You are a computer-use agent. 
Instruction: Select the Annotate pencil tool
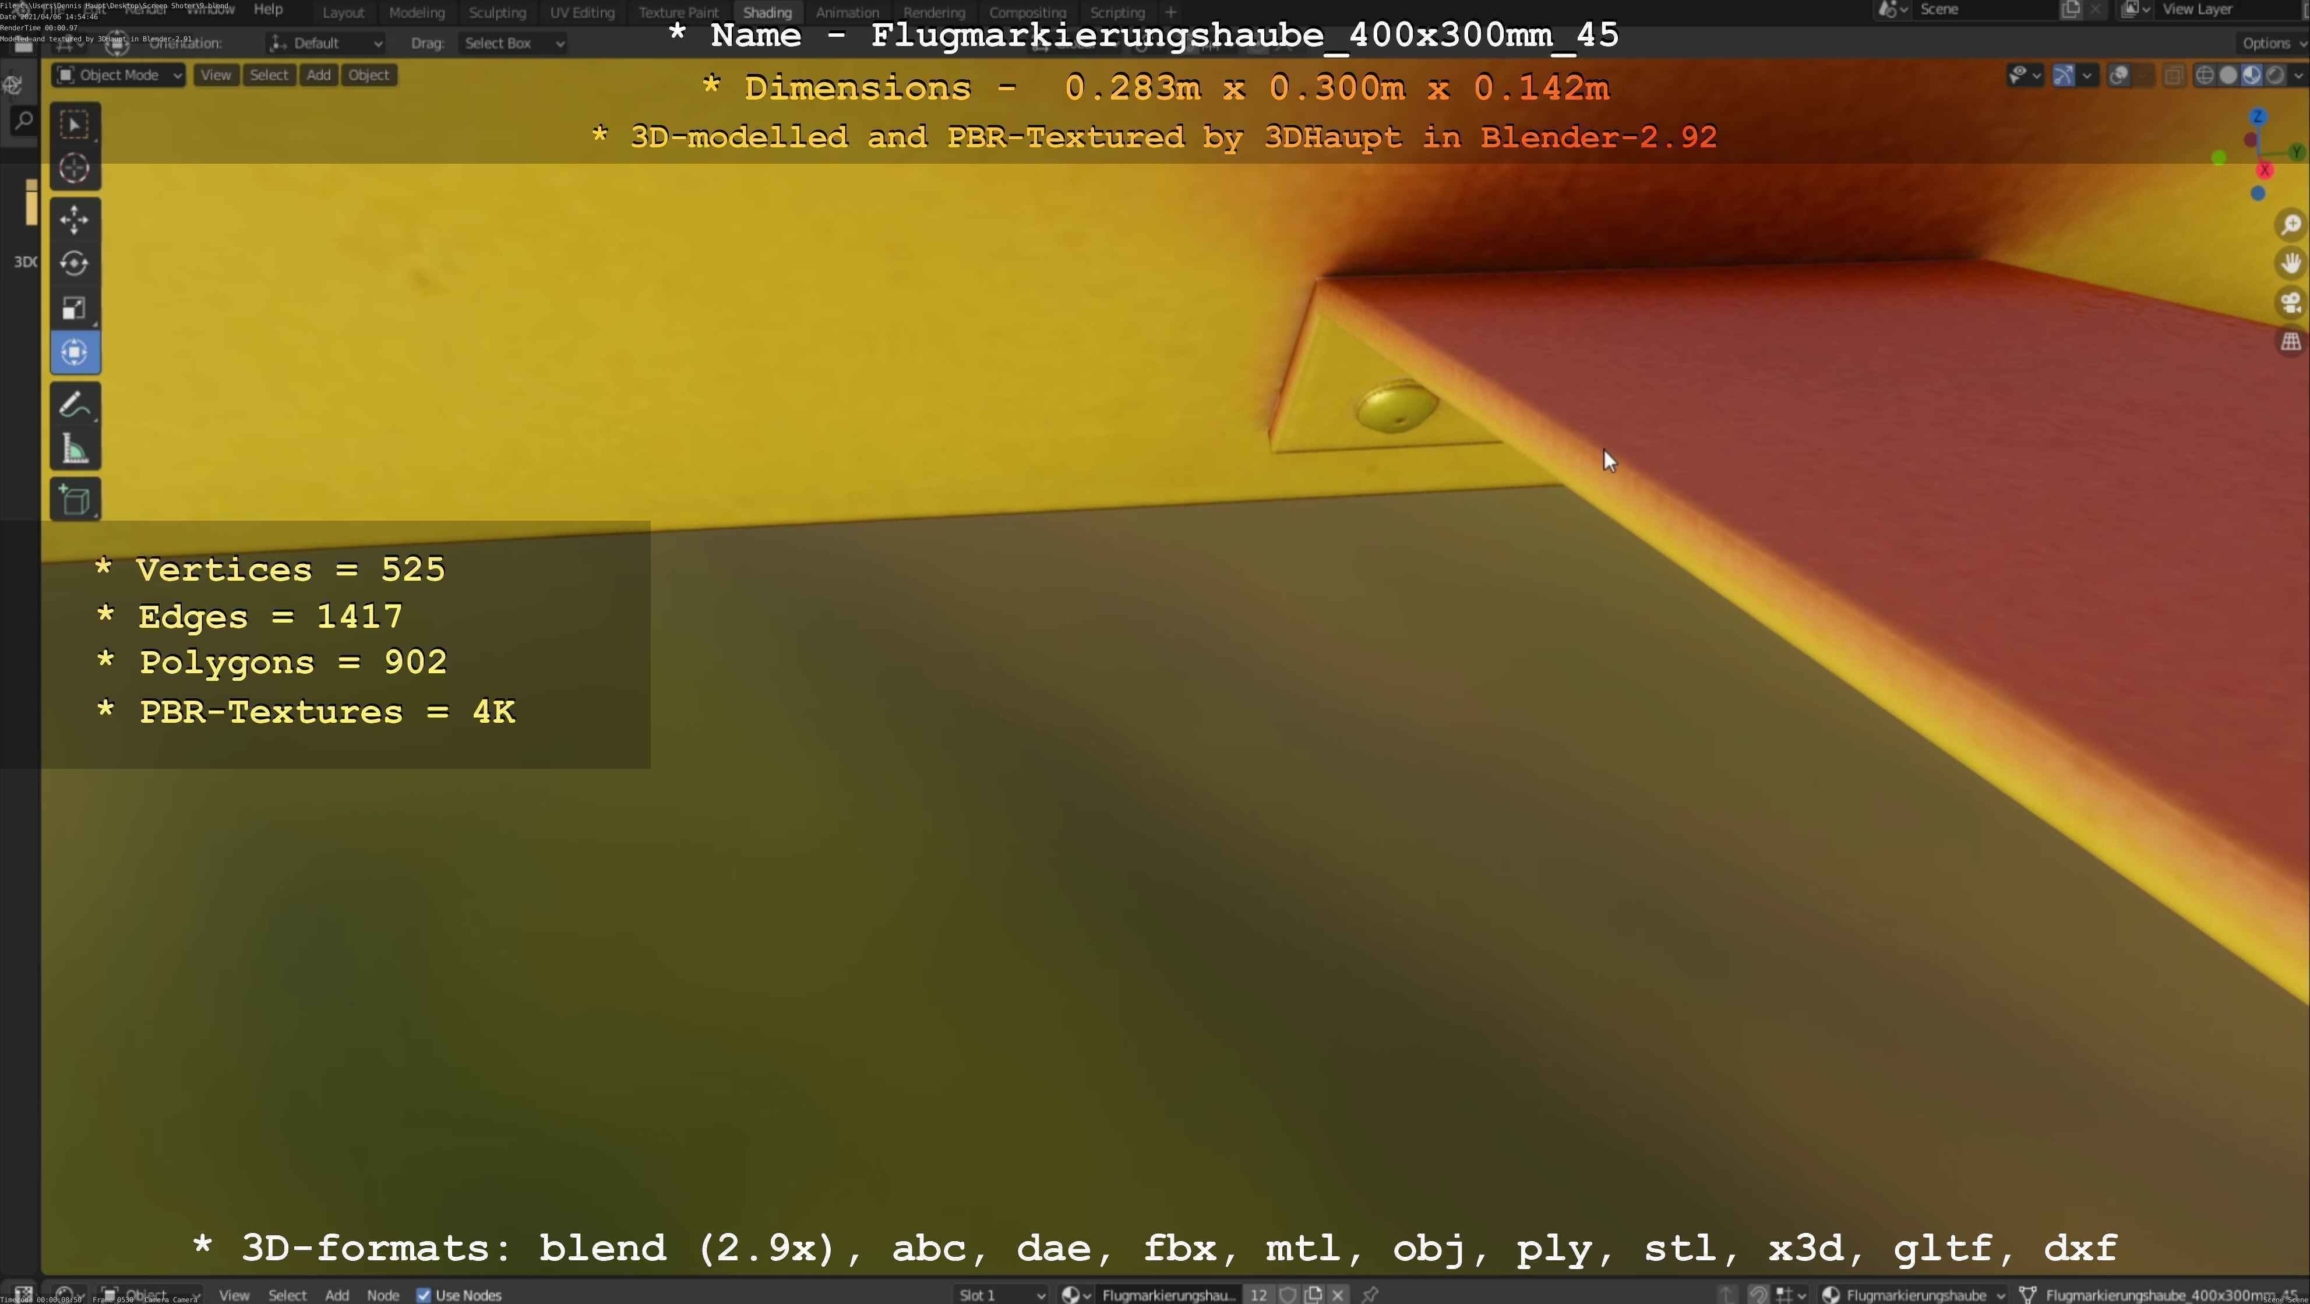(75, 404)
